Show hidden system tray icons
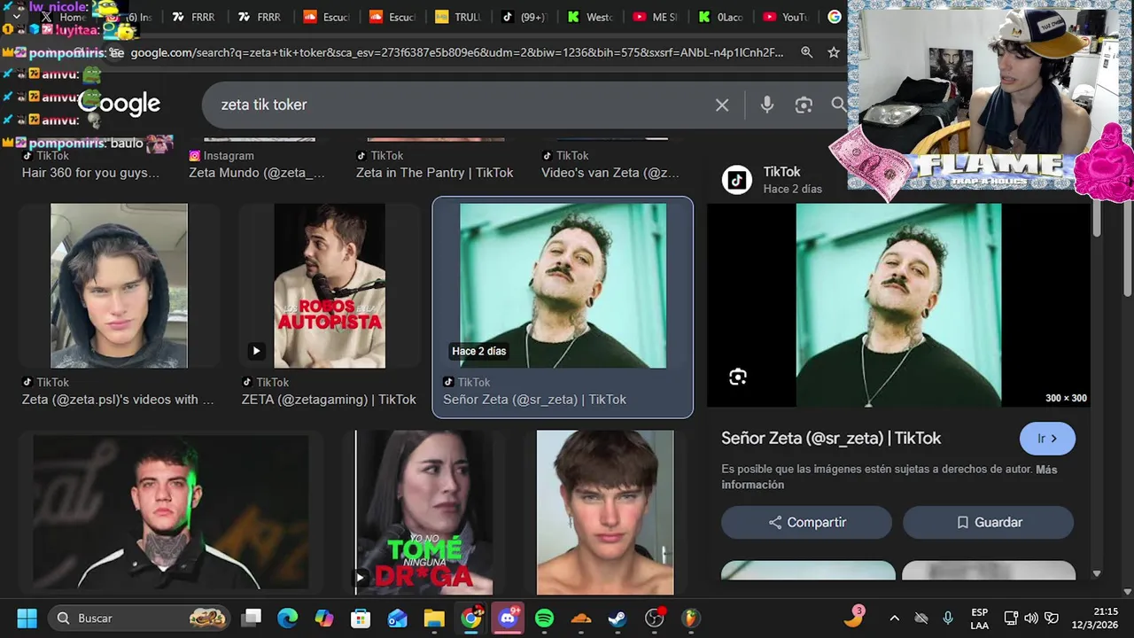The image size is (1134, 638). (x=894, y=618)
